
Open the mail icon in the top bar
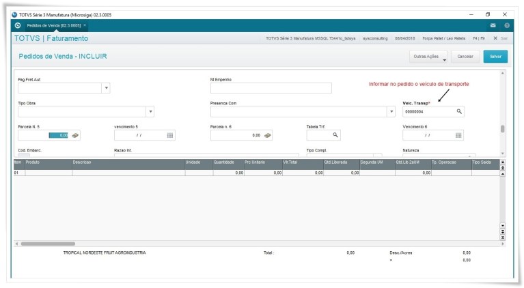(x=493, y=25)
